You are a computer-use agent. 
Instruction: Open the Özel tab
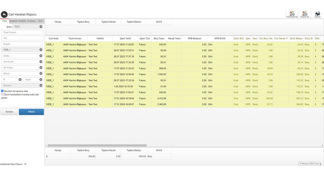pos(40,21)
